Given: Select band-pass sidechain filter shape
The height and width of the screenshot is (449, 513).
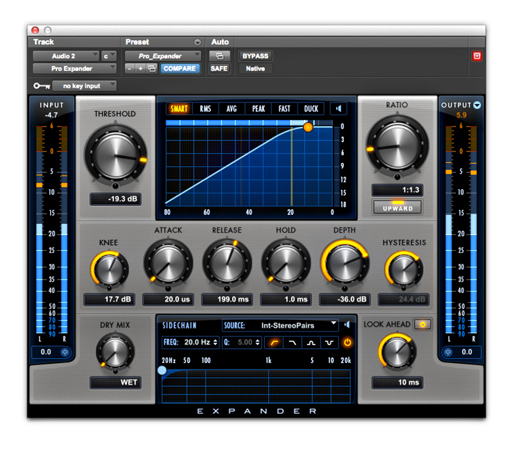Looking at the screenshot, I should [311, 343].
